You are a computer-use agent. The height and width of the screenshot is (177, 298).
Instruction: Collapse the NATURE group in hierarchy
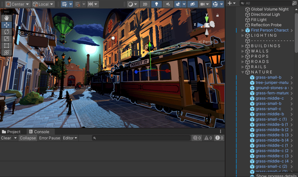click(243, 72)
